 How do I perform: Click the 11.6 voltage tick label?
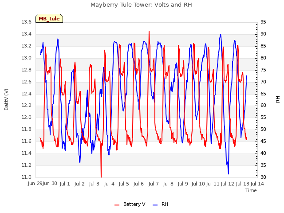coord(27,141)
